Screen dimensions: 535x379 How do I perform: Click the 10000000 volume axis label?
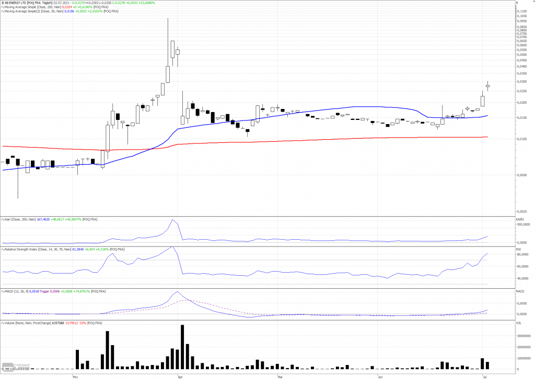(x=524, y=359)
